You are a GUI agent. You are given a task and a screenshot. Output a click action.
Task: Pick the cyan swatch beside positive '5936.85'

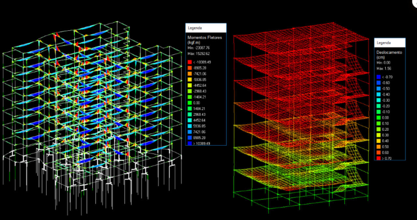[x=190, y=126]
